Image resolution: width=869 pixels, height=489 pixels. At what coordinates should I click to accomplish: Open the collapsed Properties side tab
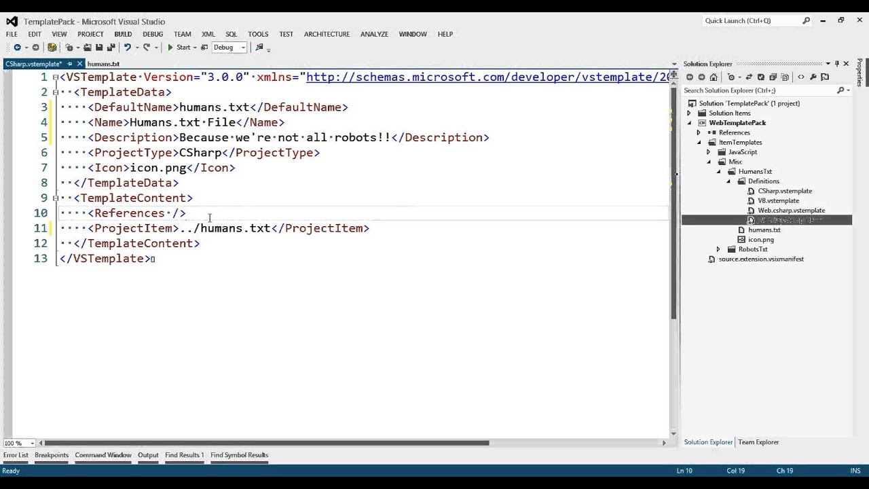[859, 73]
